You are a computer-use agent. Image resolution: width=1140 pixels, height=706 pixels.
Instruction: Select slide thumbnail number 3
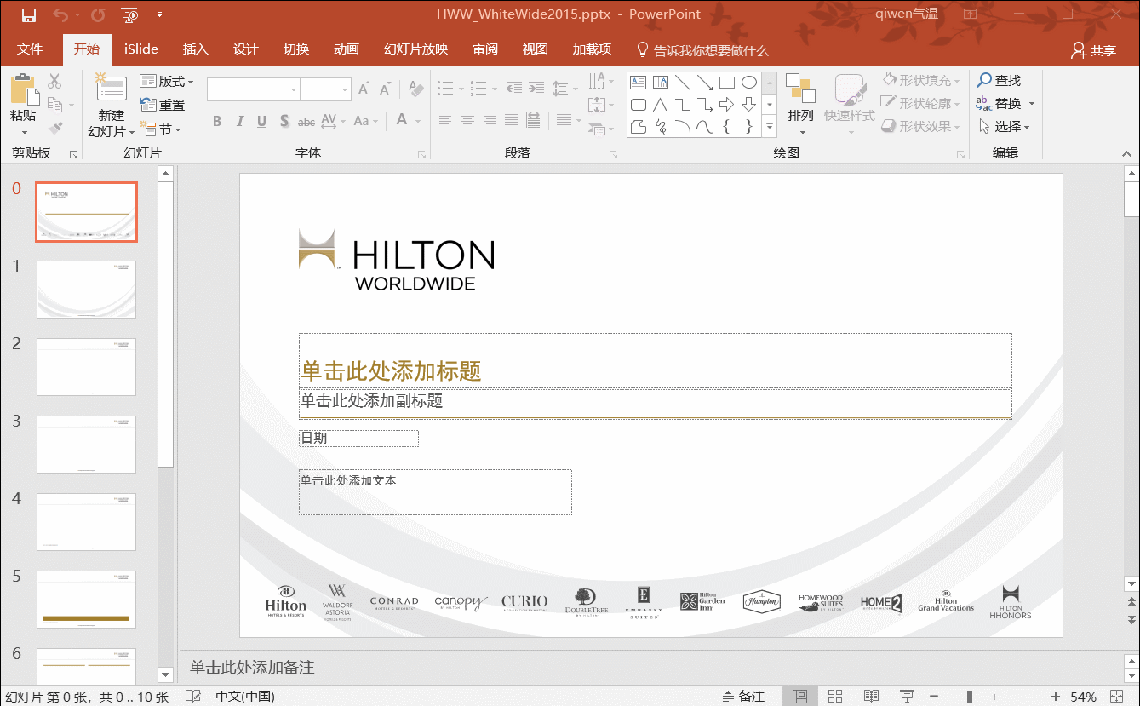click(x=86, y=444)
